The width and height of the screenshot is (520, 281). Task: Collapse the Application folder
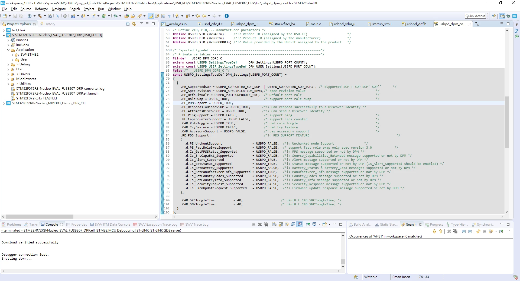[8, 50]
